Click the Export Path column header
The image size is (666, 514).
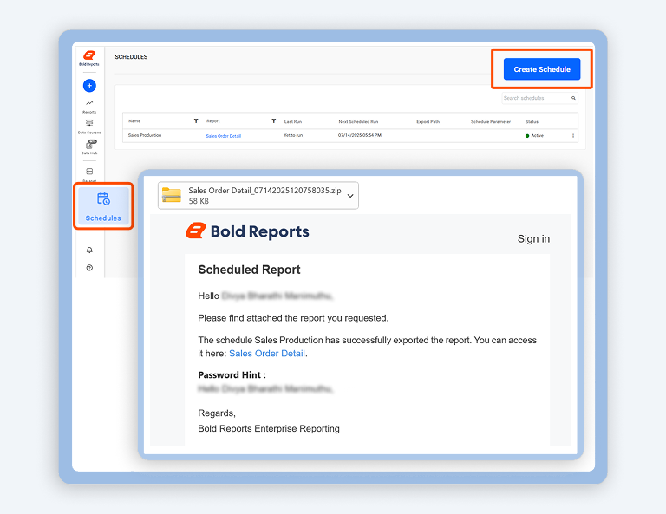[428, 122]
